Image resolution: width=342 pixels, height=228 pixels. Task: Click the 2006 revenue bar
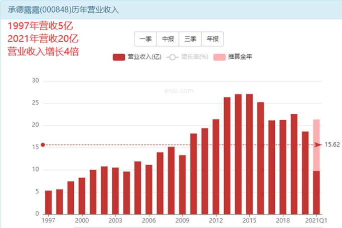coord(149,189)
